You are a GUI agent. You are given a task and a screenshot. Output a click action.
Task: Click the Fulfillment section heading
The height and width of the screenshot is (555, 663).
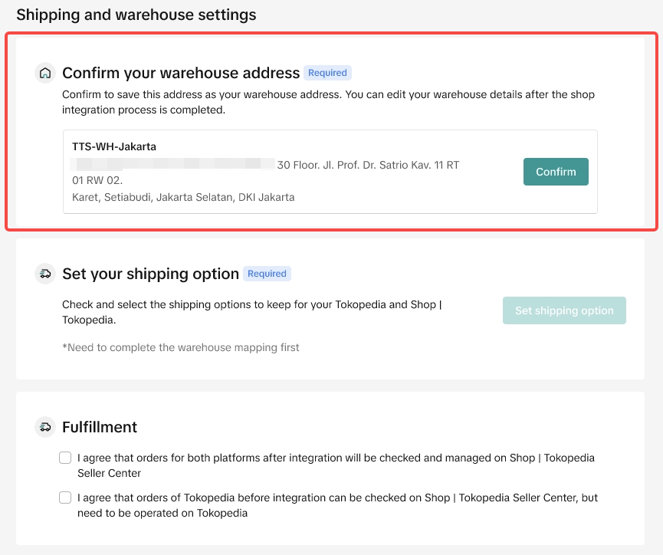click(100, 427)
